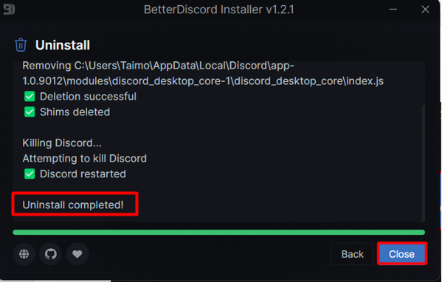Click the Killing Discord... log line
The image size is (442, 285).
[x=62, y=143]
